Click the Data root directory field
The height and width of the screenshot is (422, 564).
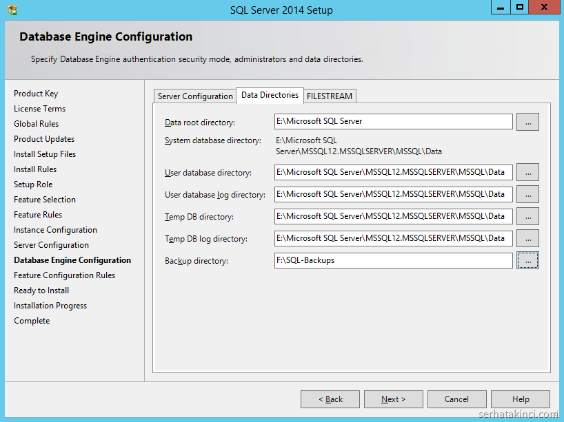point(393,122)
